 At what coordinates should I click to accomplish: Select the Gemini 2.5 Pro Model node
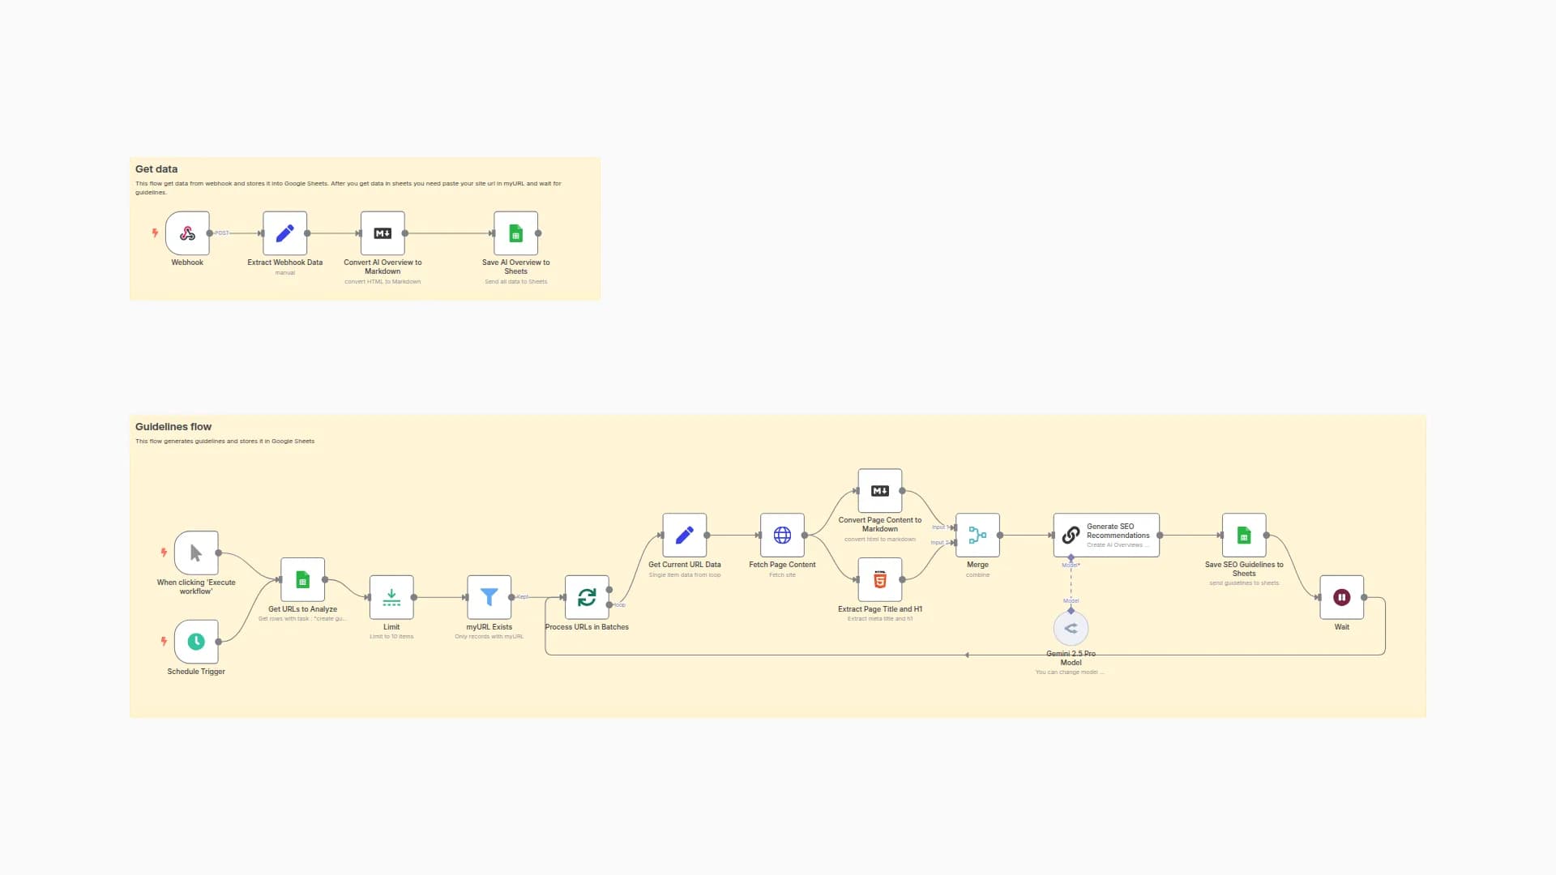tap(1071, 628)
